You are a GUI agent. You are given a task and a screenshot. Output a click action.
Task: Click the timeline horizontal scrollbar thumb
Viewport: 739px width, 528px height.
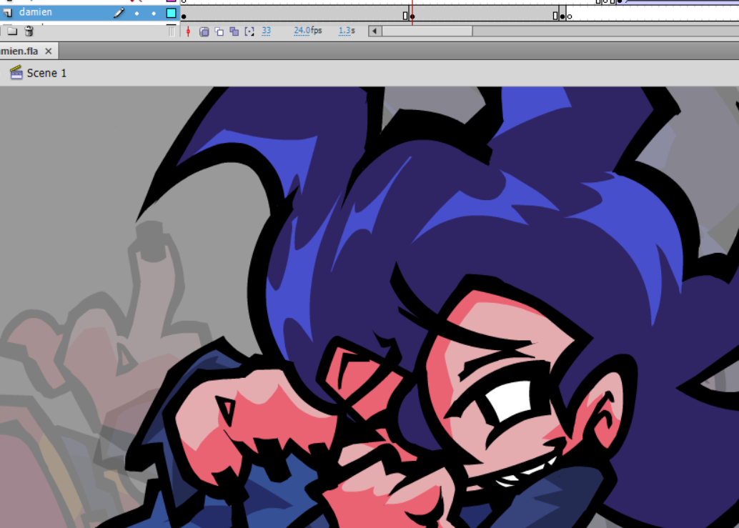point(427,31)
